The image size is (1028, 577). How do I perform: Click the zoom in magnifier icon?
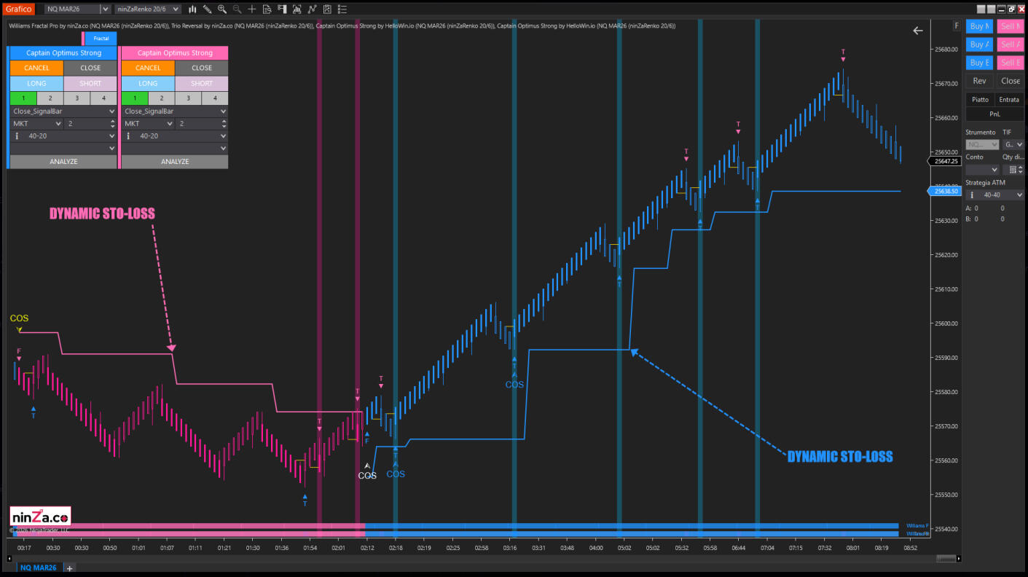(x=222, y=9)
